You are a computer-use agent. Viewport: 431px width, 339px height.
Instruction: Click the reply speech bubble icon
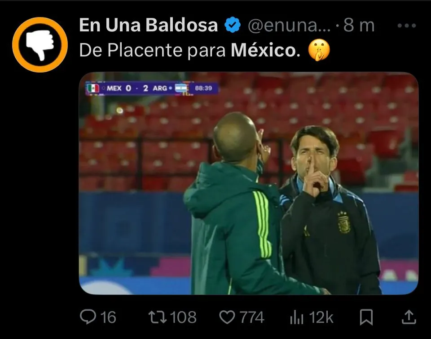88,317
